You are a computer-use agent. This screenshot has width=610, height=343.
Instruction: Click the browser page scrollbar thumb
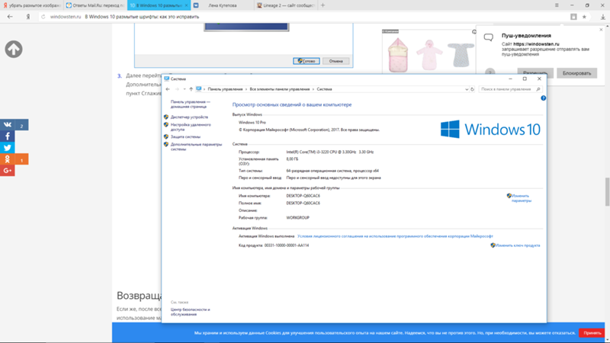pyautogui.click(x=607, y=192)
